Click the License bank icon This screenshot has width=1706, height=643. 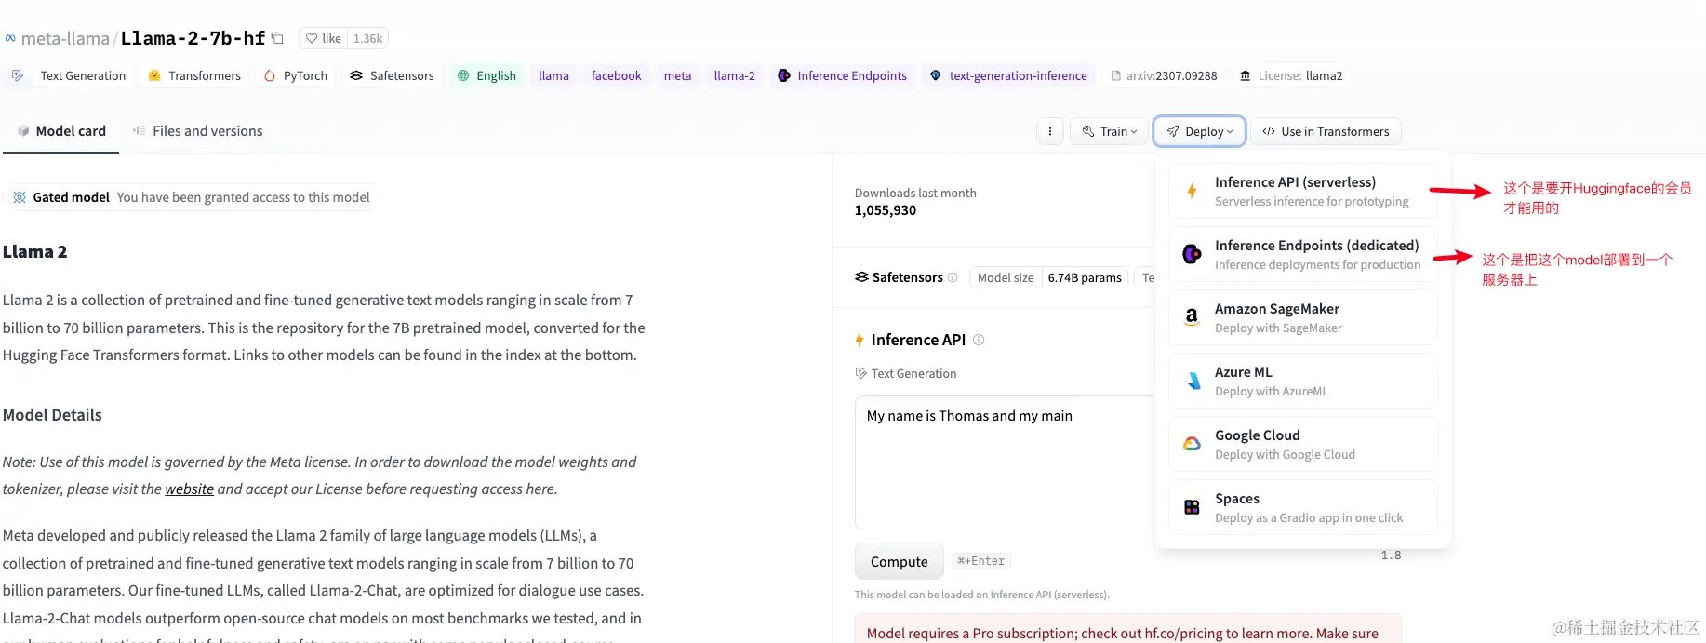[x=1246, y=75]
